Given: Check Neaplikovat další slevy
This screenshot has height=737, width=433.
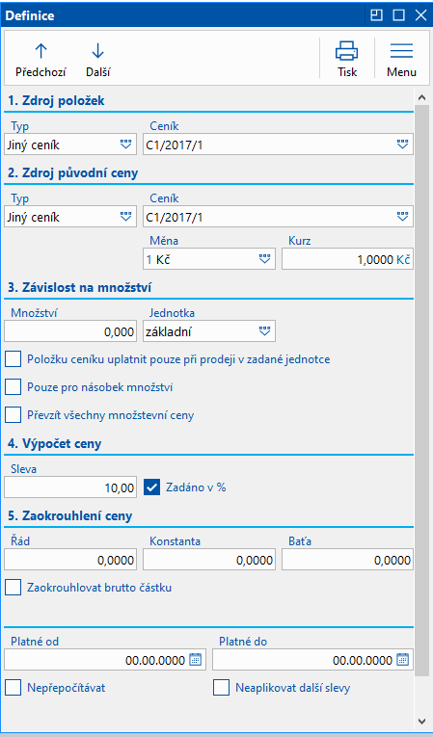Looking at the screenshot, I should click(x=221, y=688).
